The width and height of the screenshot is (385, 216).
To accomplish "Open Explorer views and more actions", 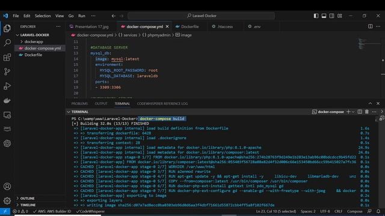I will click(58, 26).
